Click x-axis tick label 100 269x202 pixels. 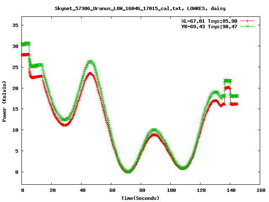click(171, 190)
